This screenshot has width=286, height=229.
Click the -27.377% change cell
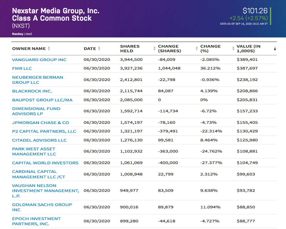click(211, 163)
